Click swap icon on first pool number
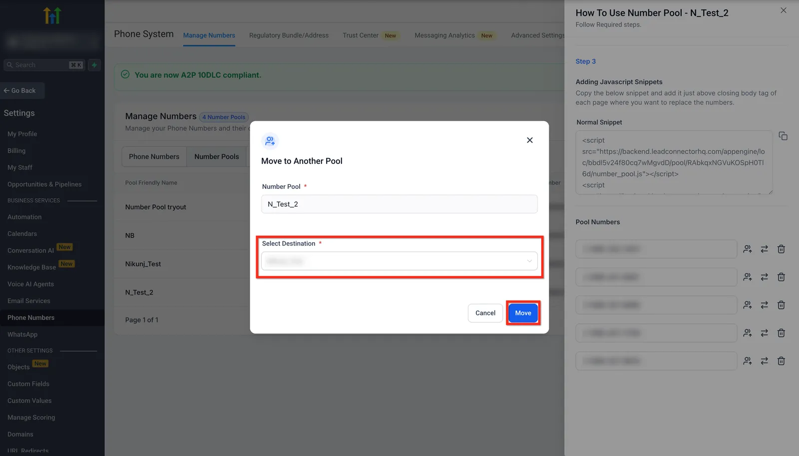799x456 pixels. point(765,249)
